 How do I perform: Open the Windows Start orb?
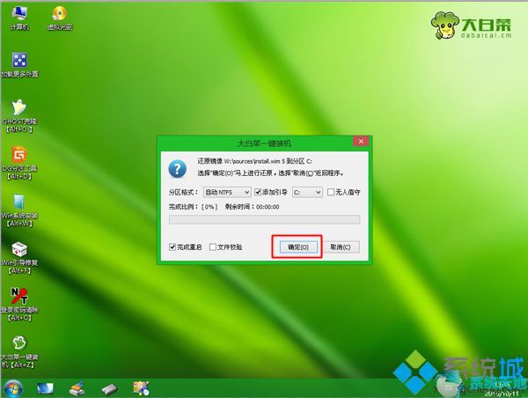click(x=13, y=388)
